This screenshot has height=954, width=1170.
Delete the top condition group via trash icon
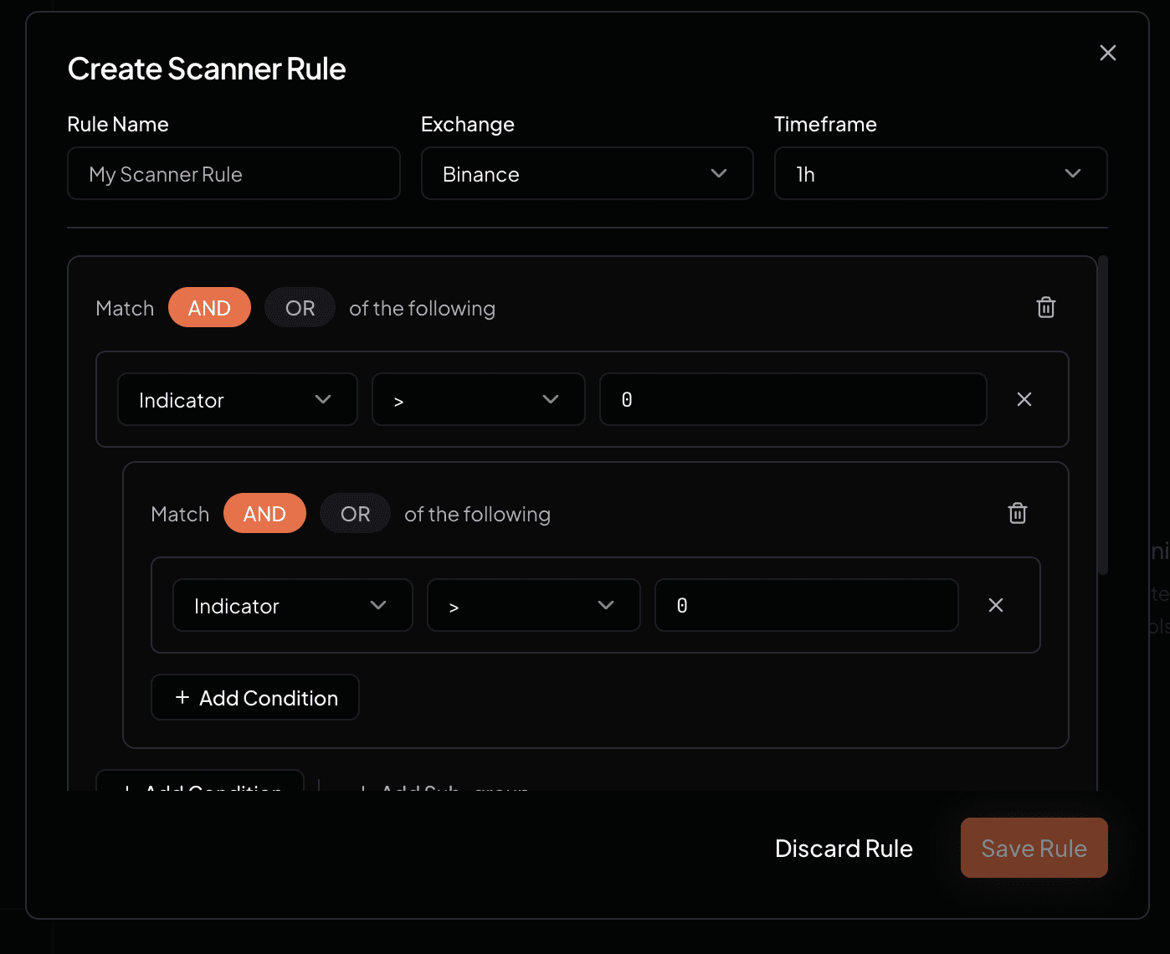1045,307
